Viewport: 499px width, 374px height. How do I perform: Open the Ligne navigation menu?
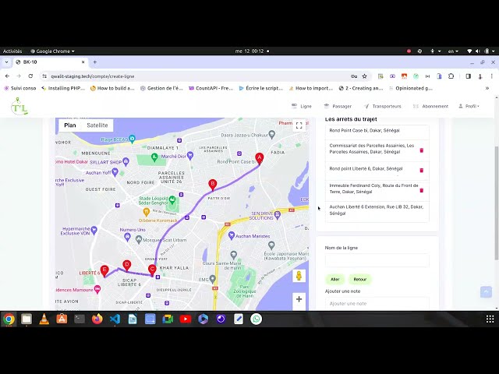tap(302, 106)
